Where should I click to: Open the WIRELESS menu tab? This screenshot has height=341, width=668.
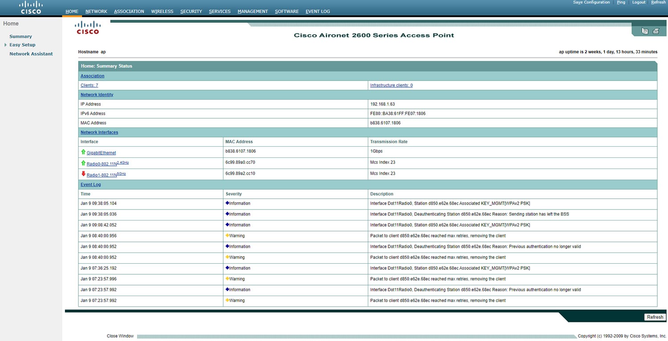click(x=162, y=12)
